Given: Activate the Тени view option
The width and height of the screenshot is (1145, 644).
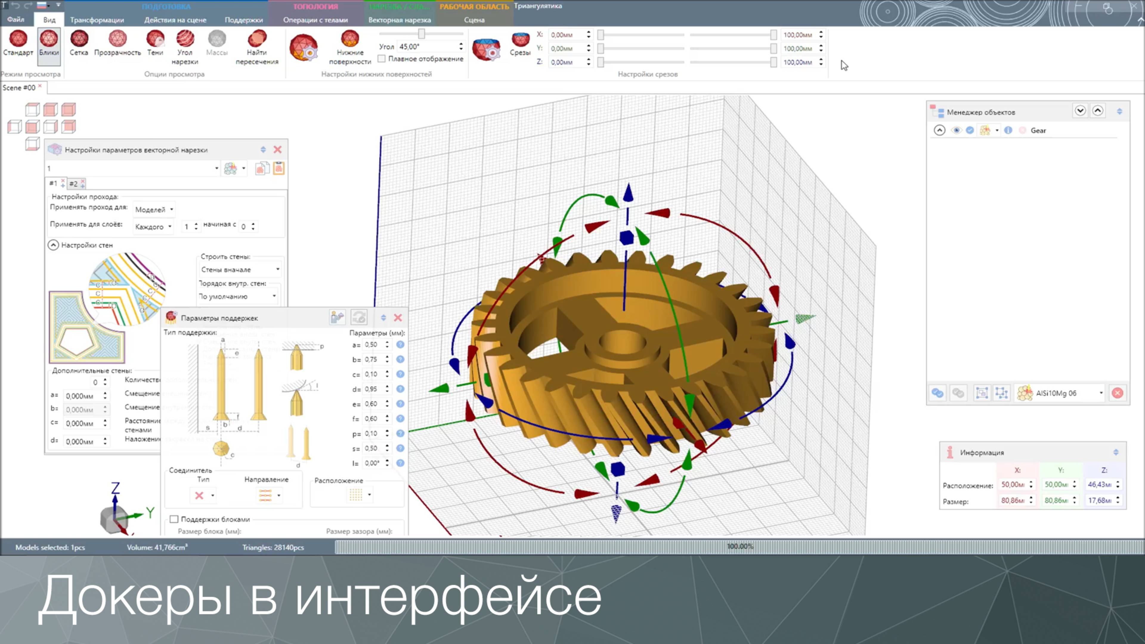Looking at the screenshot, I should pos(155,44).
